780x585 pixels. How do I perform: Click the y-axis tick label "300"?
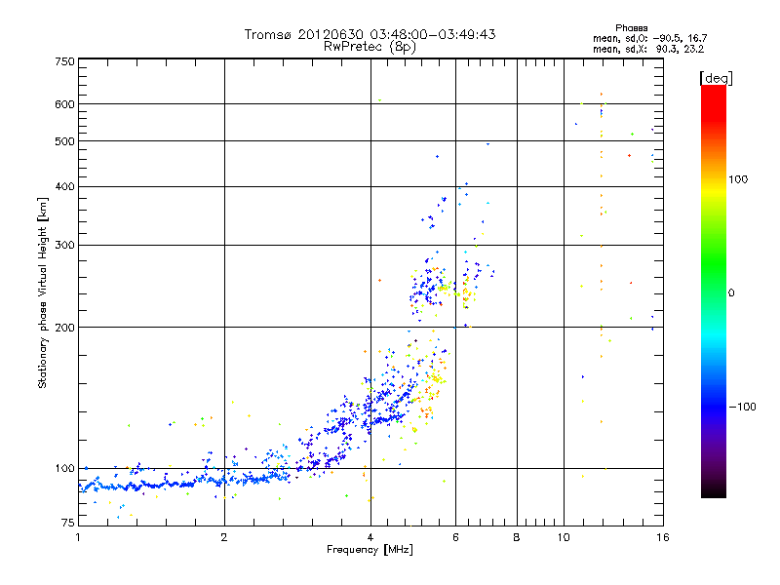click(x=64, y=245)
